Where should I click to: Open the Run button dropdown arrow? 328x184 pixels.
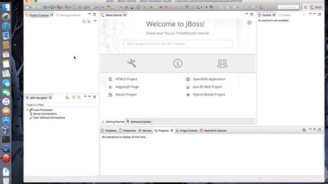coord(55,7)
